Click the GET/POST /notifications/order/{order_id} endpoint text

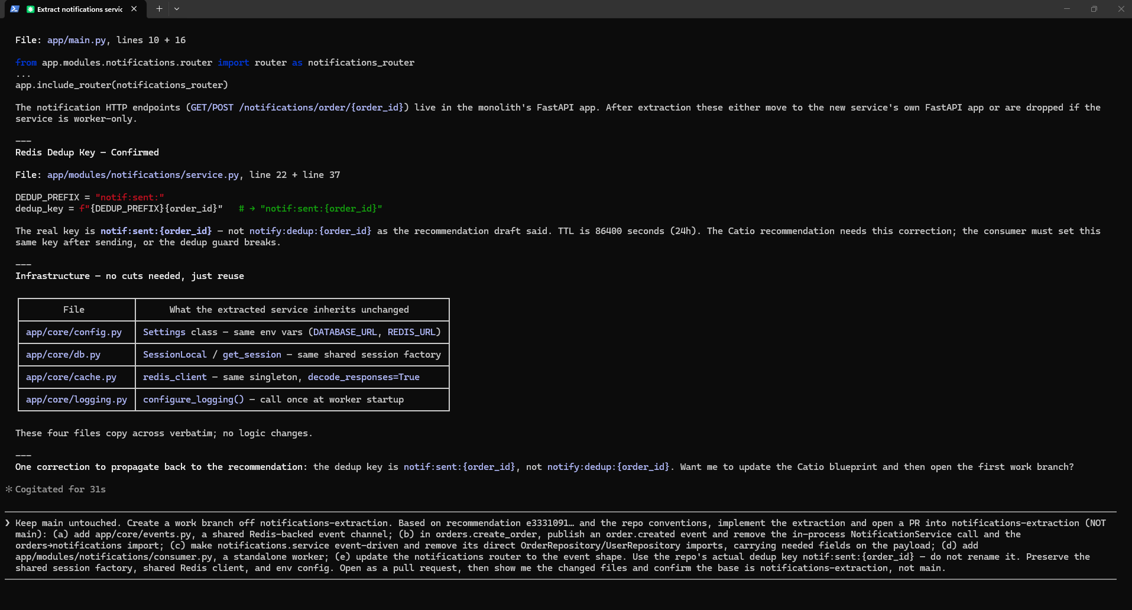click(297, 108)
